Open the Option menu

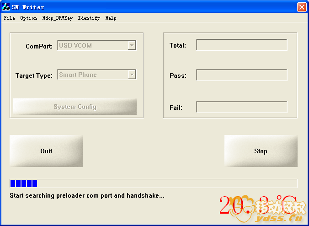tap(28, 18)
